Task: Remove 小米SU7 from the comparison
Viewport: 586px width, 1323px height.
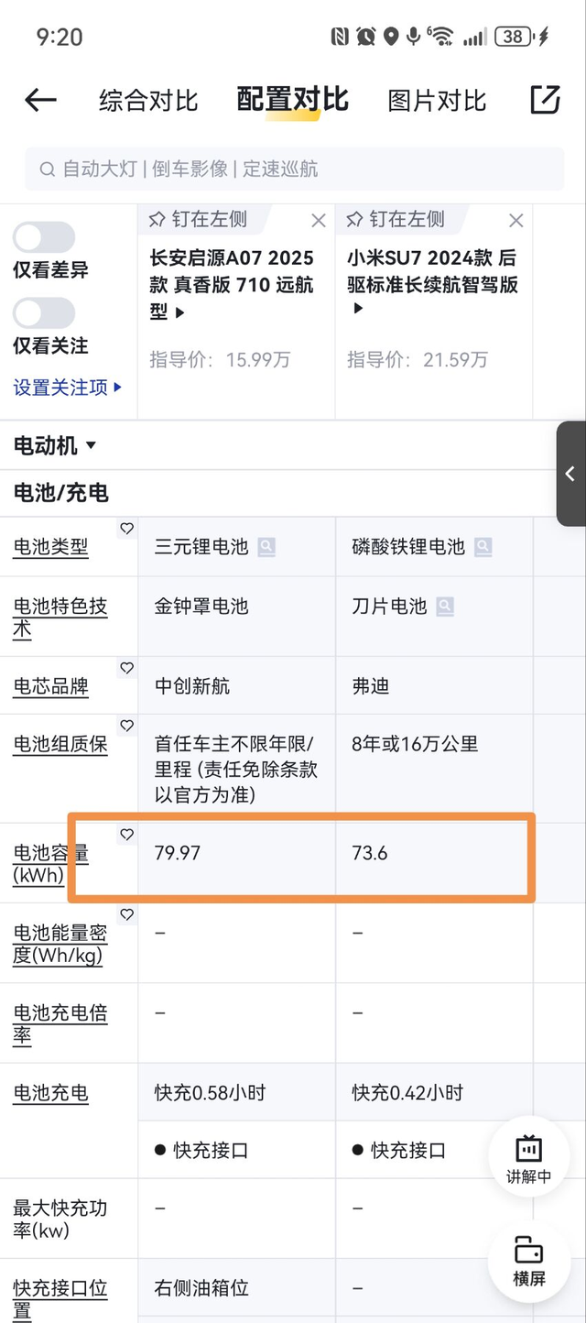Action: click(x=515, y=220)
